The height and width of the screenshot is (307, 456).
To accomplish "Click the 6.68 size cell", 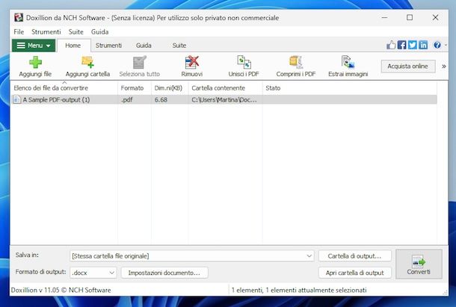I will (x=161, y=99).
